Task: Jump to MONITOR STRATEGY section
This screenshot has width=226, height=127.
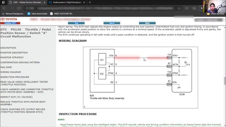Action: coord(12,58)
